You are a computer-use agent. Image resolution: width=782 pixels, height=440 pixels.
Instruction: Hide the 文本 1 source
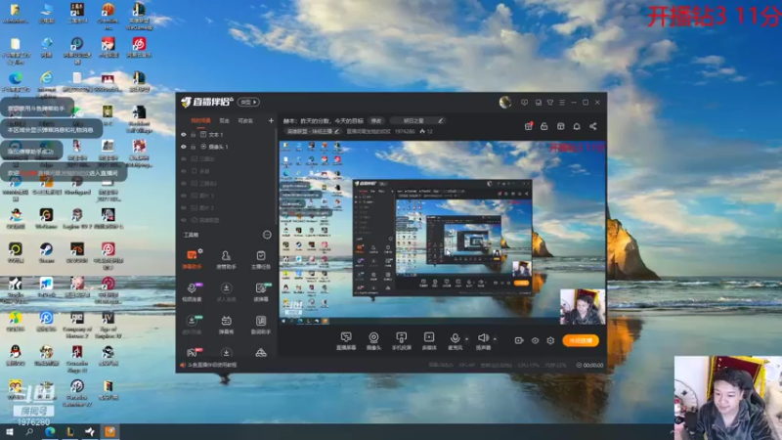pos(184,135)
